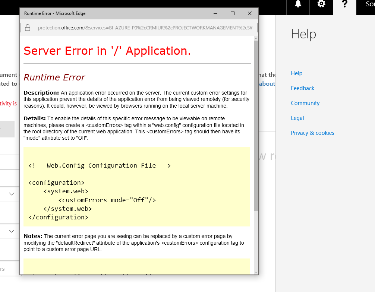The width and height of the screenshot is (375, 292).
Task: Minimize the Runtime Error Edge window
Action: (x=215, y=13)
